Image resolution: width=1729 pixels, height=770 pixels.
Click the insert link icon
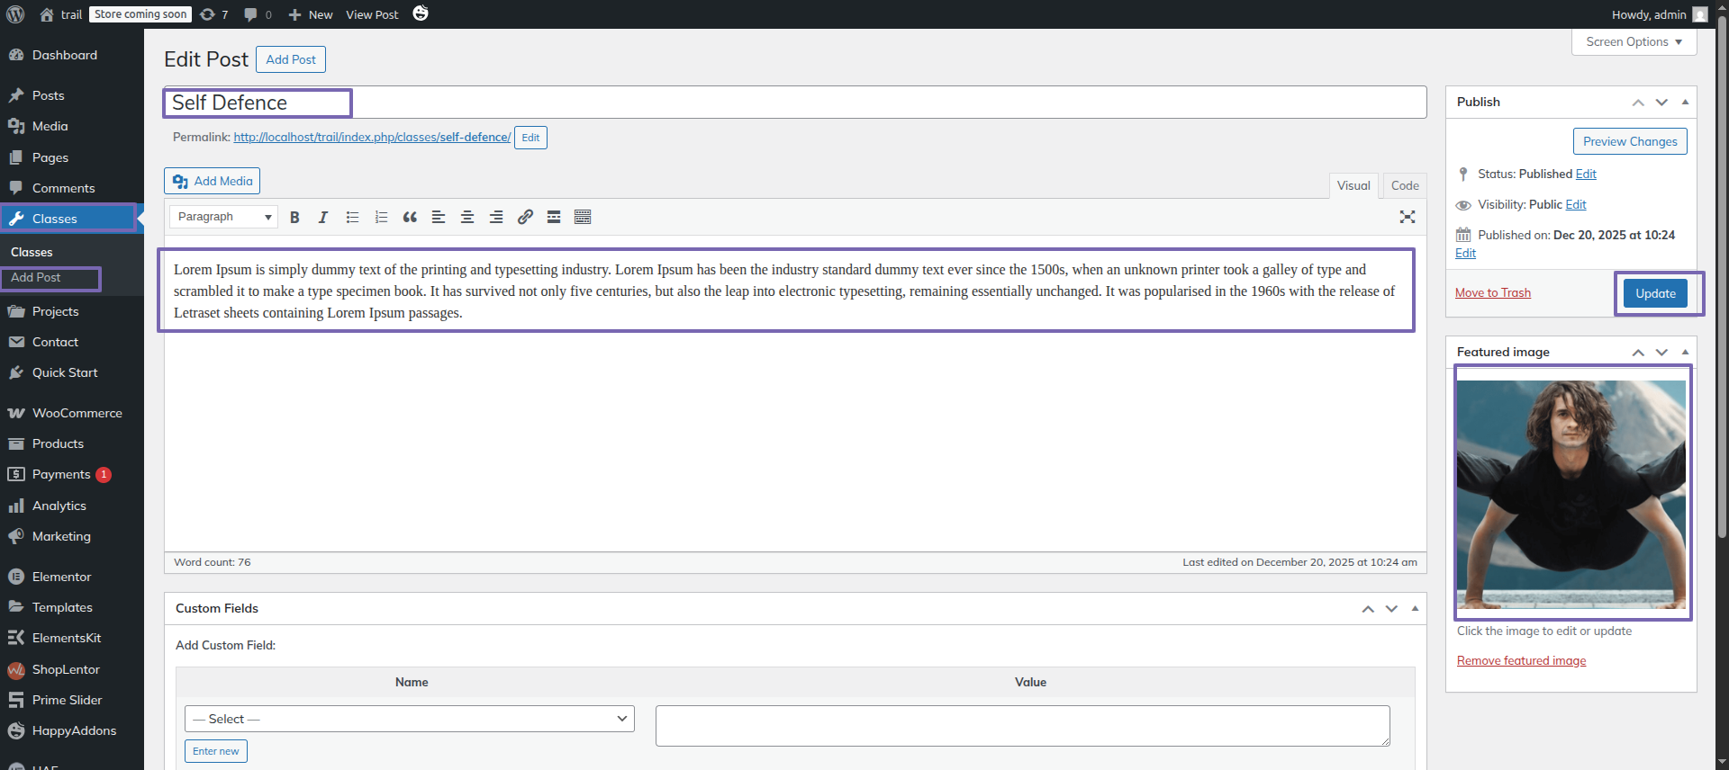(x=525, y=217)
